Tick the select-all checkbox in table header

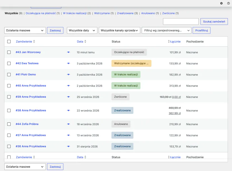pos(9,41)
